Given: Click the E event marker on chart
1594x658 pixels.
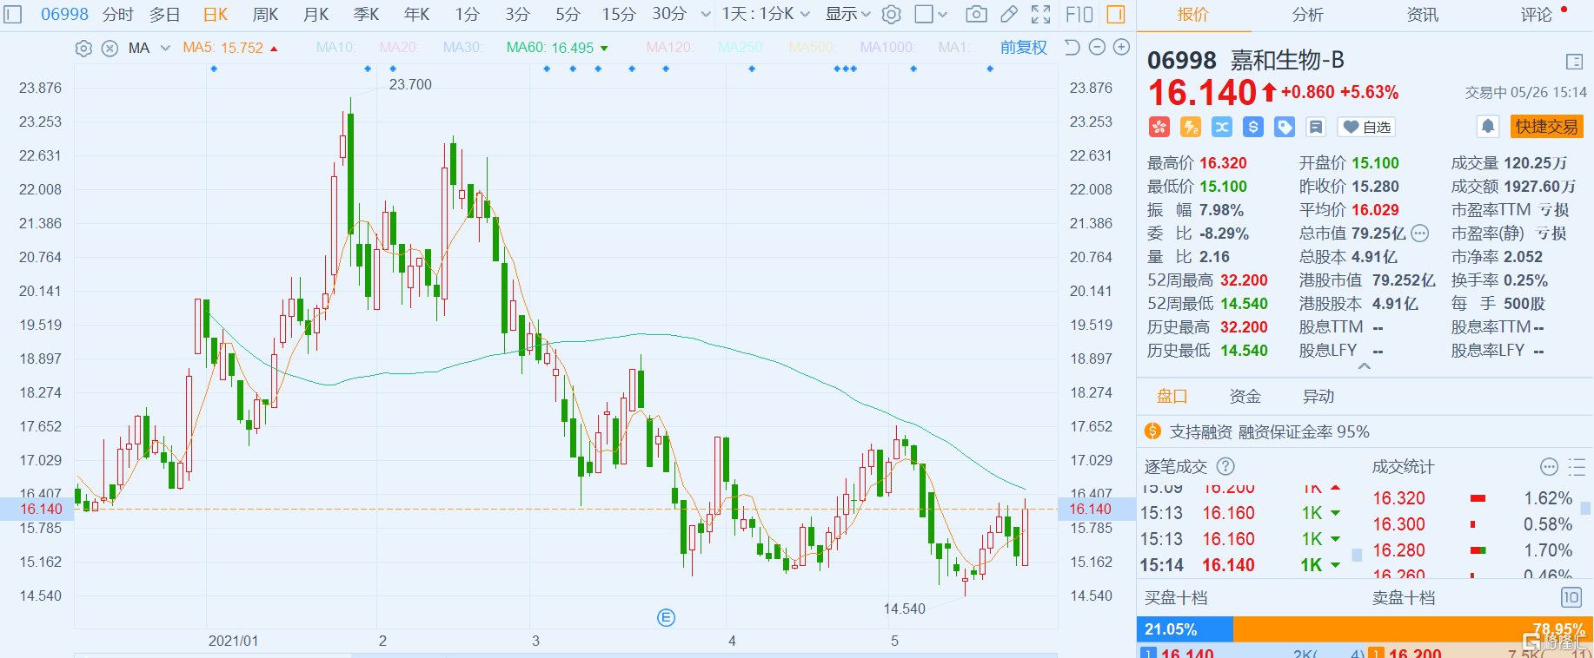Looking at the screenshot, I should 666,618.
